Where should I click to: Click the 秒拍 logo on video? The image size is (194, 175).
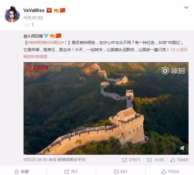(173, 71)
